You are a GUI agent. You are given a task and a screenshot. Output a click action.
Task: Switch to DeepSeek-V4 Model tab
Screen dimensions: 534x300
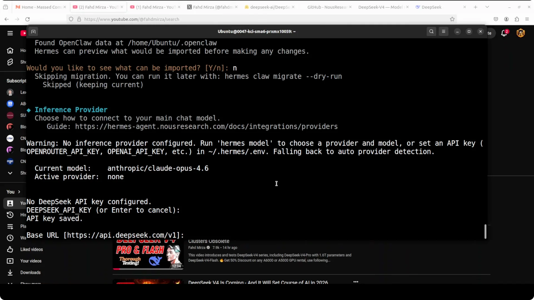(x=384, y=7)
